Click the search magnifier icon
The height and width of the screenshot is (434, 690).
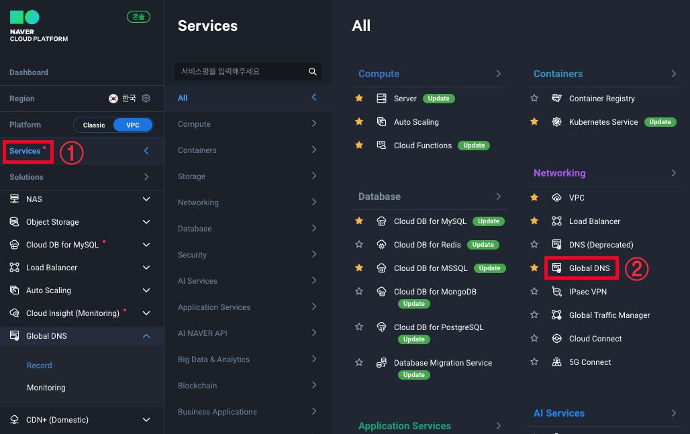(x=312, y=71)
